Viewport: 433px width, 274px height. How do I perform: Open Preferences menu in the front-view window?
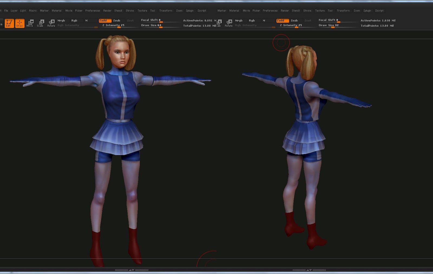[x=93, y=11]
